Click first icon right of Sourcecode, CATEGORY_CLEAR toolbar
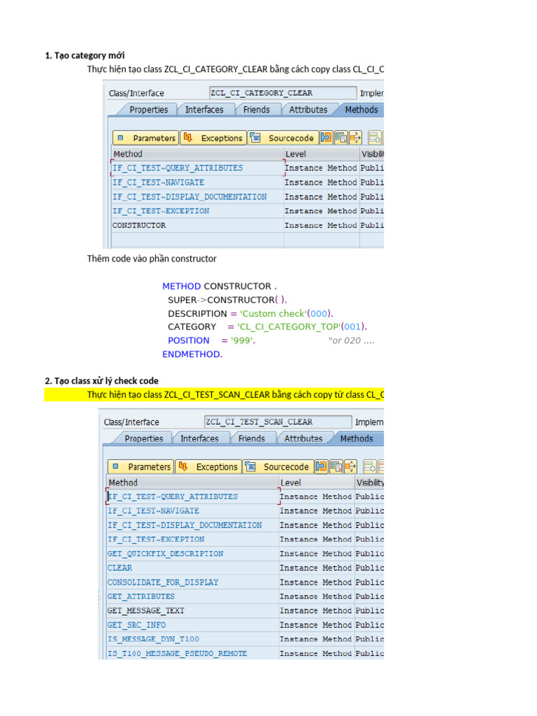 tap(327, 138)
